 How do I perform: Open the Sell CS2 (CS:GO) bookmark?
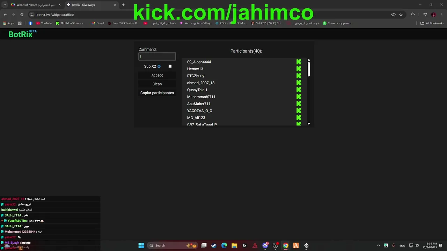(267, 23)
